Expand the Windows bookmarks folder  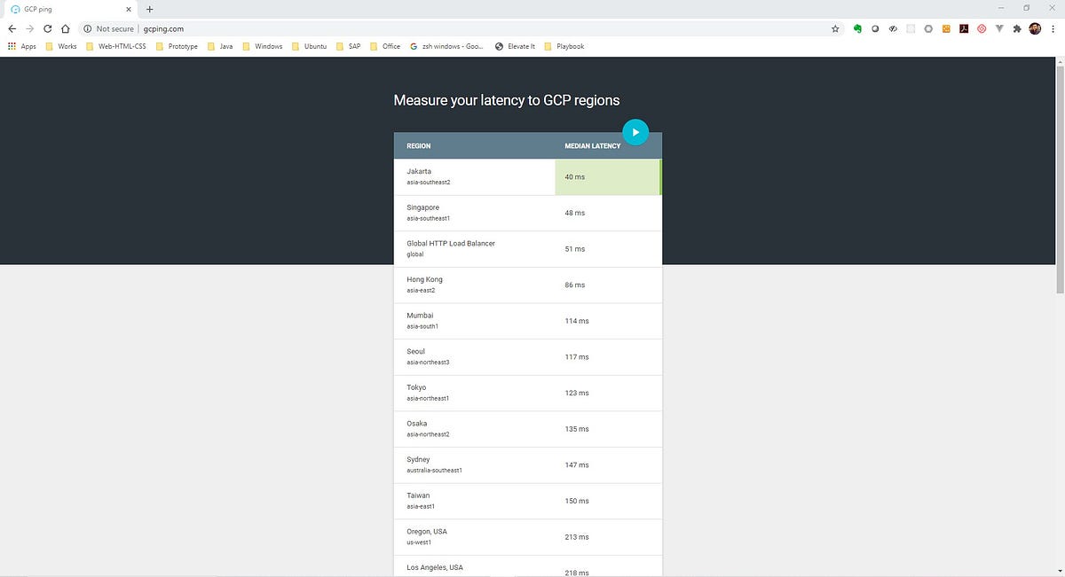268,46
